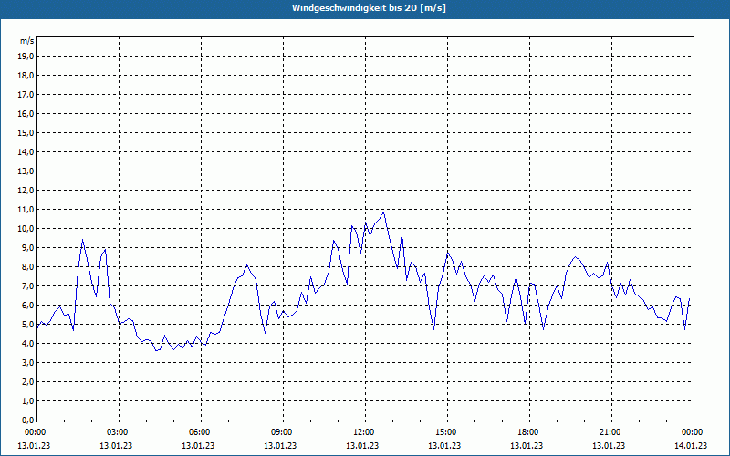Click the 21:00 time axis label
The image size is (730, 456).
[x=611, y=432]
